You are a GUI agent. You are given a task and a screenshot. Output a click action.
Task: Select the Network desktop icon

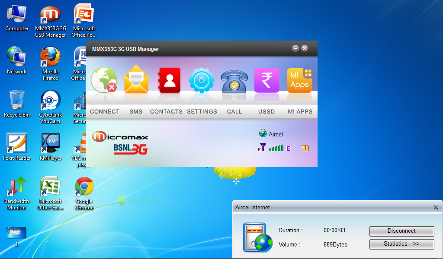(17, 60)
